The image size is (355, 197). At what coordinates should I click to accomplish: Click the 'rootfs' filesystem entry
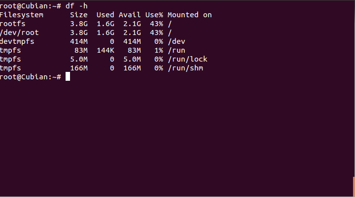13,24
